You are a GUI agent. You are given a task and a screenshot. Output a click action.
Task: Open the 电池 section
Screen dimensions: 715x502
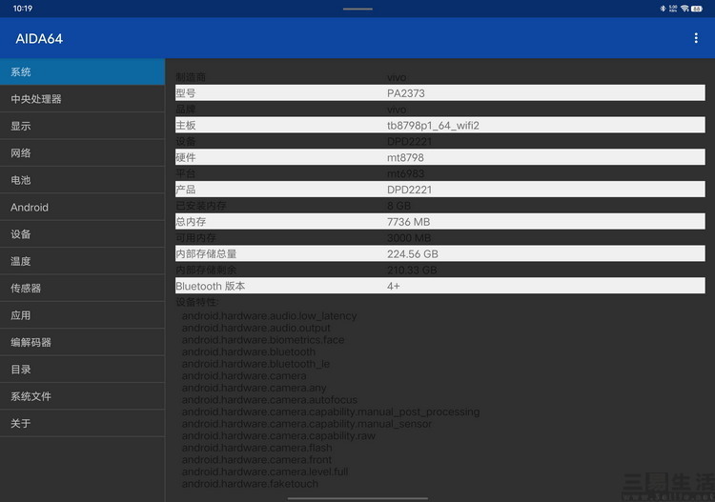(82, 180)
